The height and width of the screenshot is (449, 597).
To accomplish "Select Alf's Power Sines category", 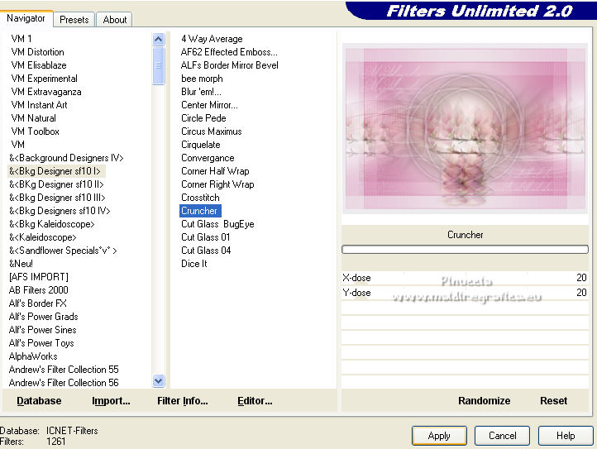I will pos(43,330).
